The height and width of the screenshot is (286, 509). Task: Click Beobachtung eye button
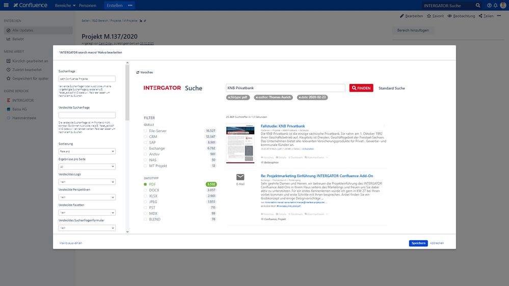click(x=461, y=16)
